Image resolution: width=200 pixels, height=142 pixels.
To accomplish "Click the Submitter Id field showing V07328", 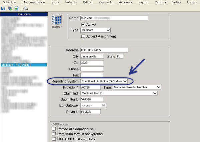I will (92, 100).
